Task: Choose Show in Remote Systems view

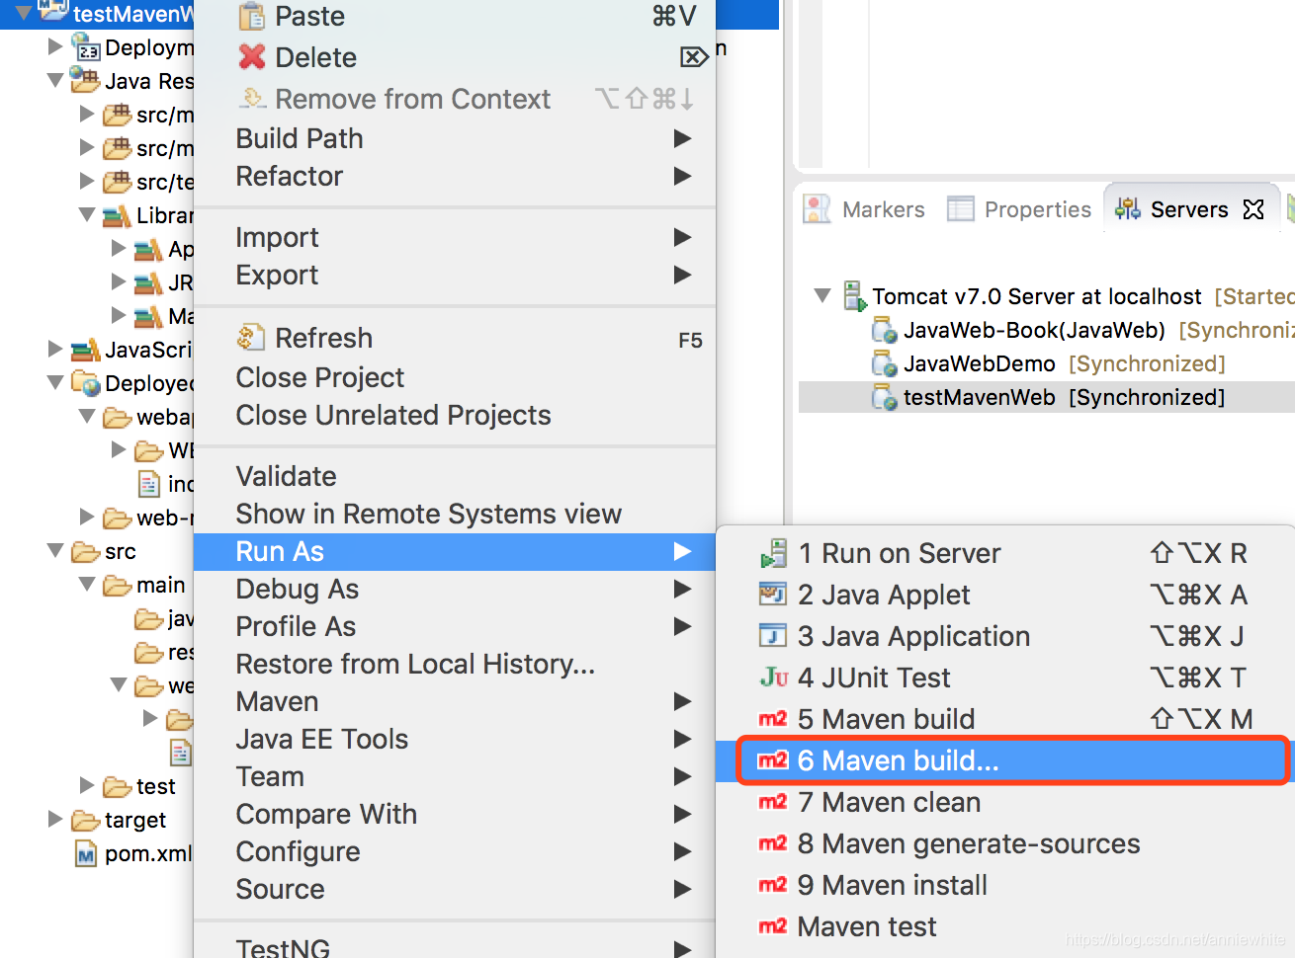Action: 455,514
